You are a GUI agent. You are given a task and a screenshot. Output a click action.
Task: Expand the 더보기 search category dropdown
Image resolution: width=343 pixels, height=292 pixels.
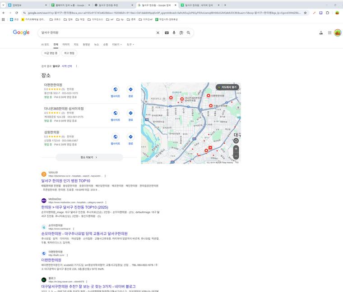117,45
